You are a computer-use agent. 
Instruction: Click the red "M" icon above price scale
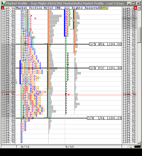(135, 8)
